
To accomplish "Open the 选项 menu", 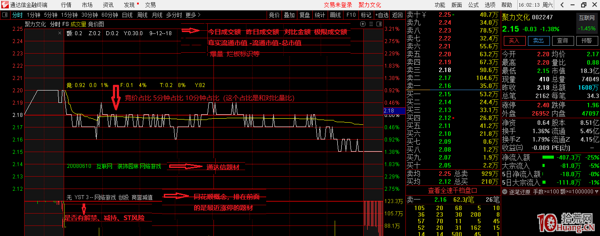I will pyautogui.click(x=490, y=5).
